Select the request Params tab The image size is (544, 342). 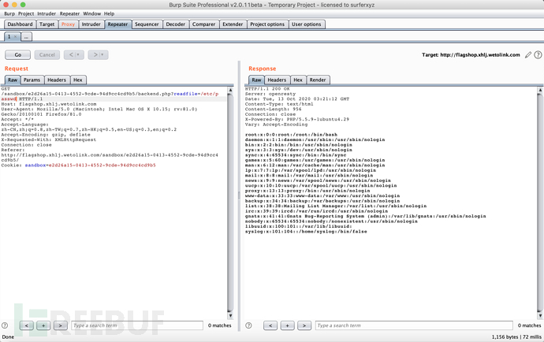[x=32, y=80]
